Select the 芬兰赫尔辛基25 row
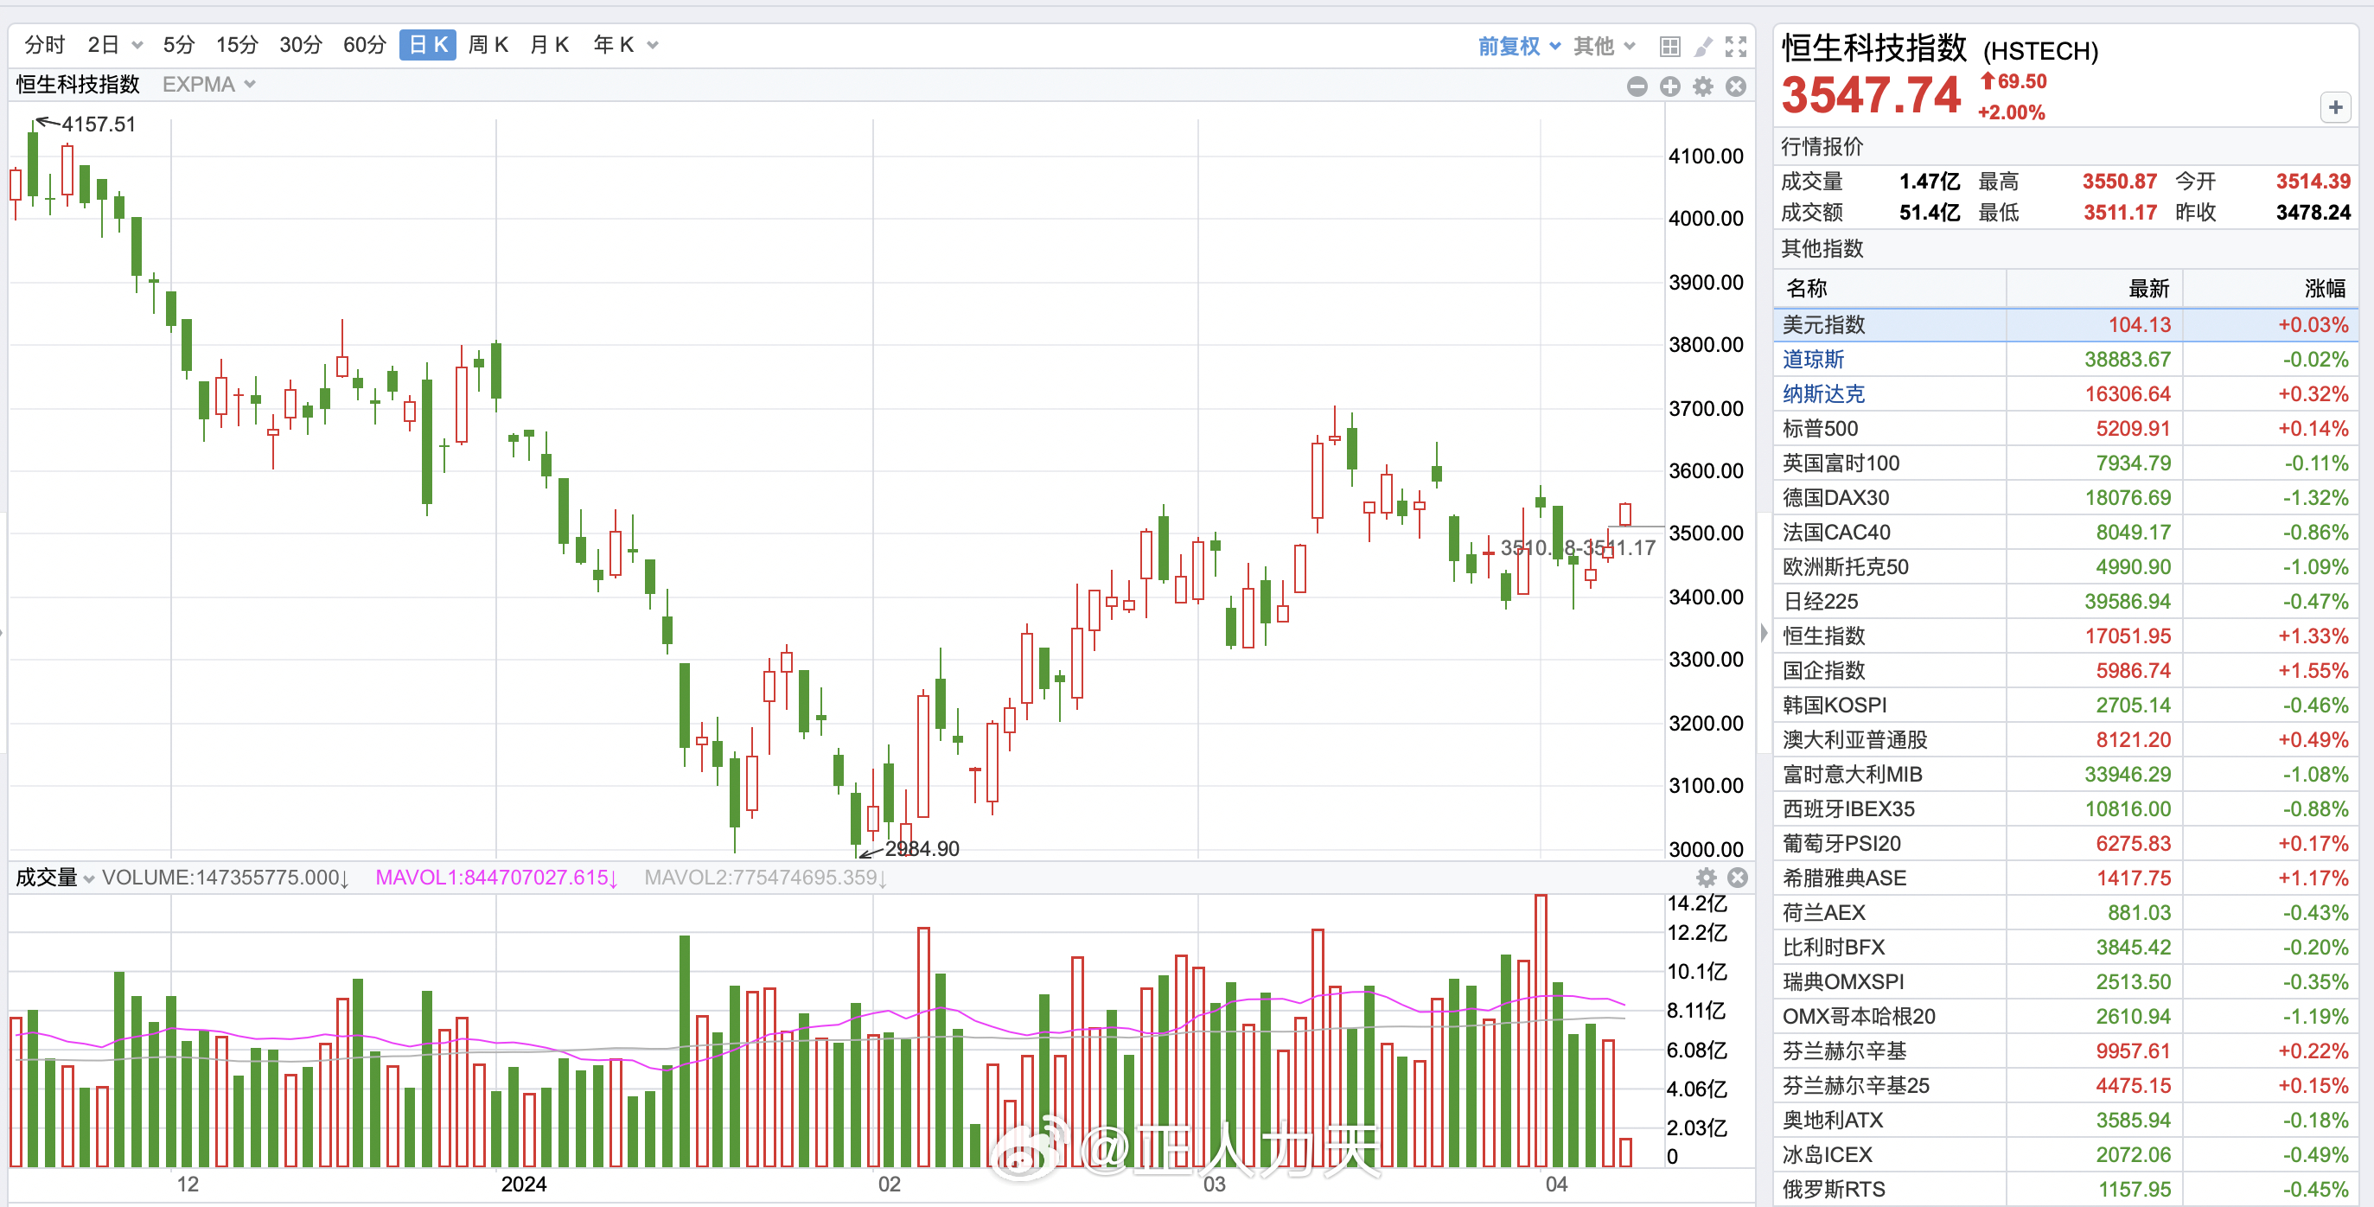This screenshot has width=2374, height=1207. point(2065,1085)
